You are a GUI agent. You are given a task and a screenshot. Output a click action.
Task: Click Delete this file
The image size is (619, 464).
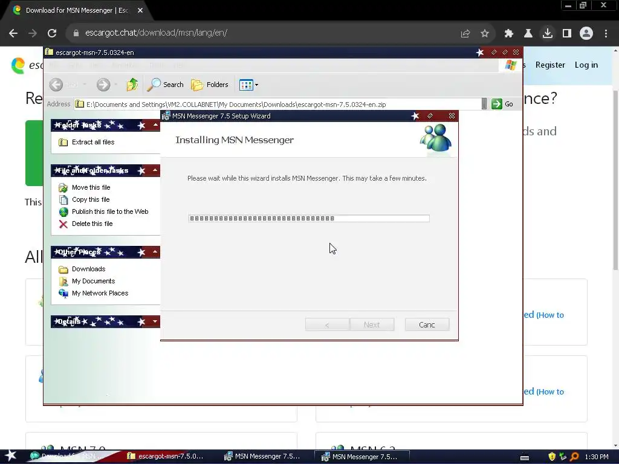pos(86,224)
